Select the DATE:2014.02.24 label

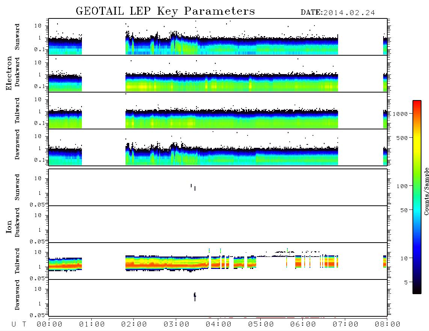click(x=338, y=13)
